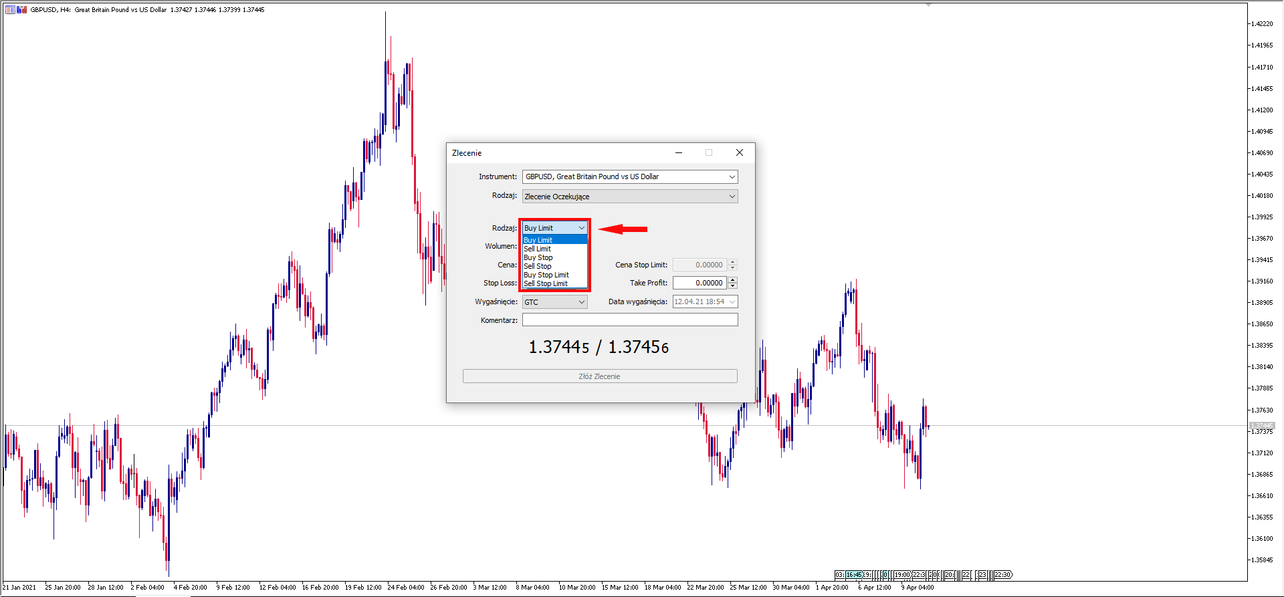Viewport: 1284px width, 597px height.
Task: Open the GTC expiration dropdown
Action: 554,302
